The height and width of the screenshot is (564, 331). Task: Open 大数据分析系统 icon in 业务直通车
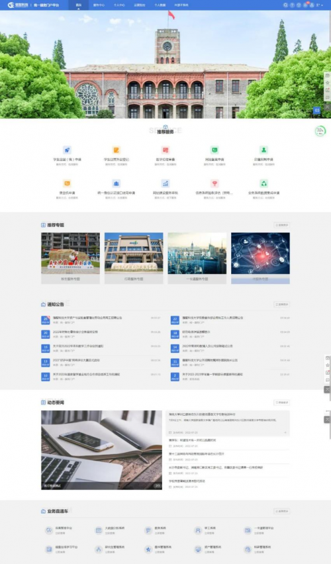click(99, 530)
